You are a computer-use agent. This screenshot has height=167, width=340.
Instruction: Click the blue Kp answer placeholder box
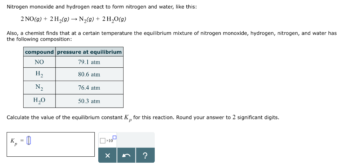(x=29, y=140)
